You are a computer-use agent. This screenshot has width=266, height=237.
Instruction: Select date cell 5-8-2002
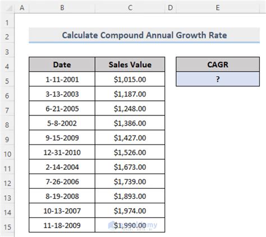click(62, 123)
